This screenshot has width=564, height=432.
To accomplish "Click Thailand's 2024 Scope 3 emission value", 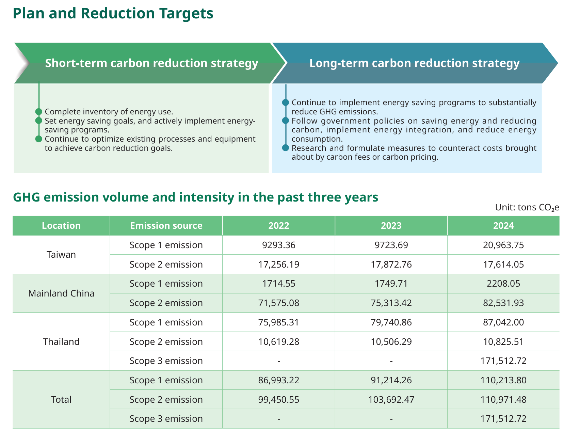I will 503,361.
